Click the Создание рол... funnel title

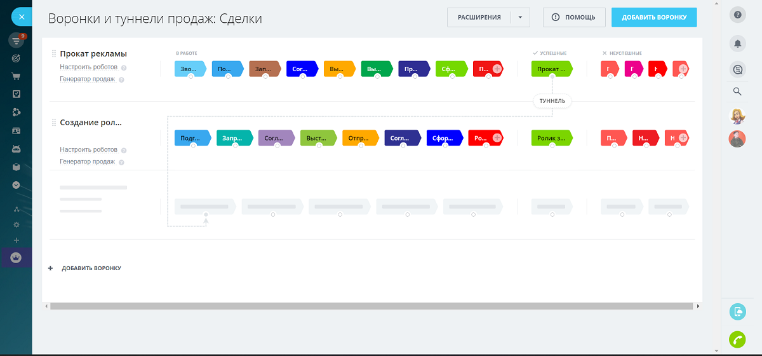(x=91, y=122)
